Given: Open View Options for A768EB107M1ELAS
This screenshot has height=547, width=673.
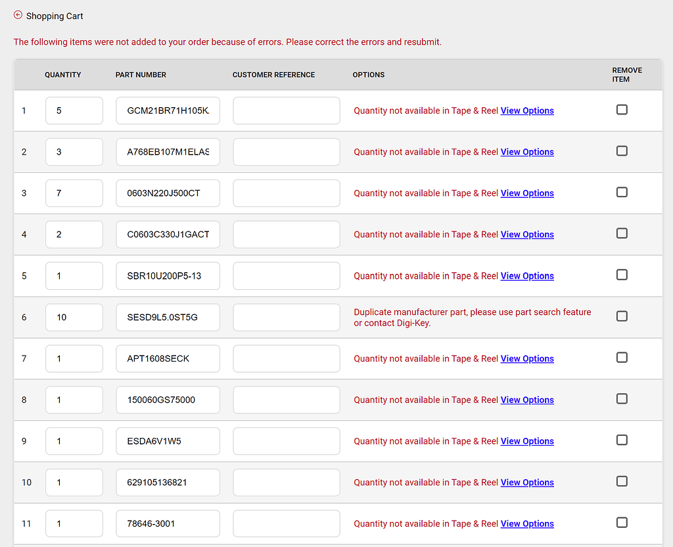Looking at the screenshot, I should [527, 152].
